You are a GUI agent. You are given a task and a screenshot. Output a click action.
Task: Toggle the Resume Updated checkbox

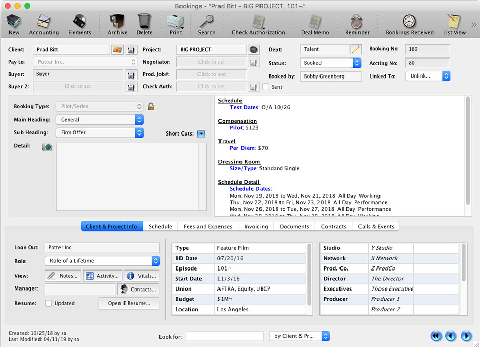tap(48, 303)
